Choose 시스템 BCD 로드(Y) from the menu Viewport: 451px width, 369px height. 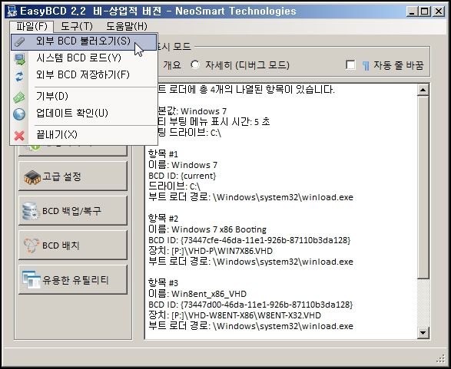[x=84, y=58]
